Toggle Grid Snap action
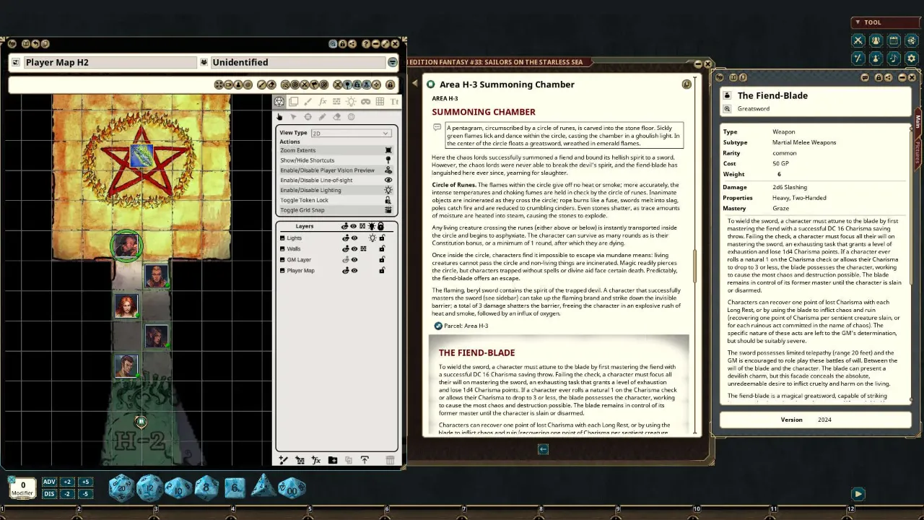 point(336,210)
